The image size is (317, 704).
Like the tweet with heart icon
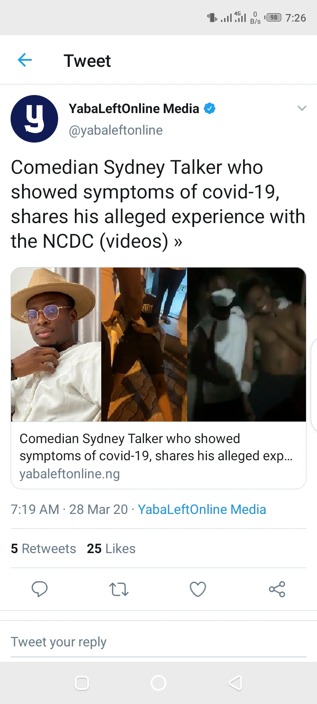[198, 589]
